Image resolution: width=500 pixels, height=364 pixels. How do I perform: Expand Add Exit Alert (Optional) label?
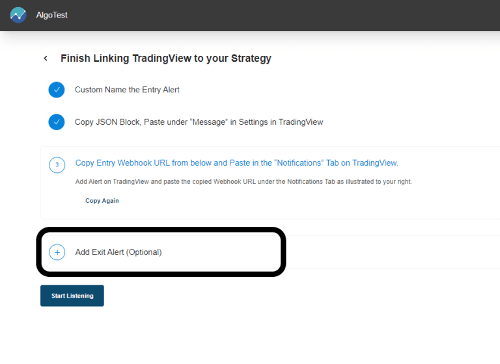[x=118, y=252]
